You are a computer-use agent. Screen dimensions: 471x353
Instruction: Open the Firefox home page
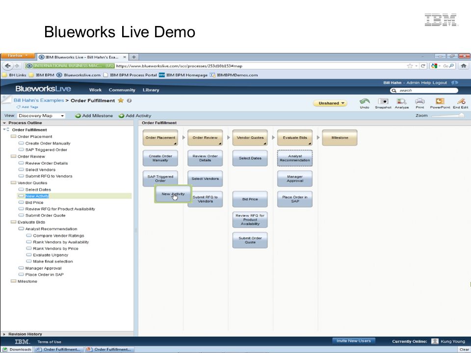tap(464, 66)
